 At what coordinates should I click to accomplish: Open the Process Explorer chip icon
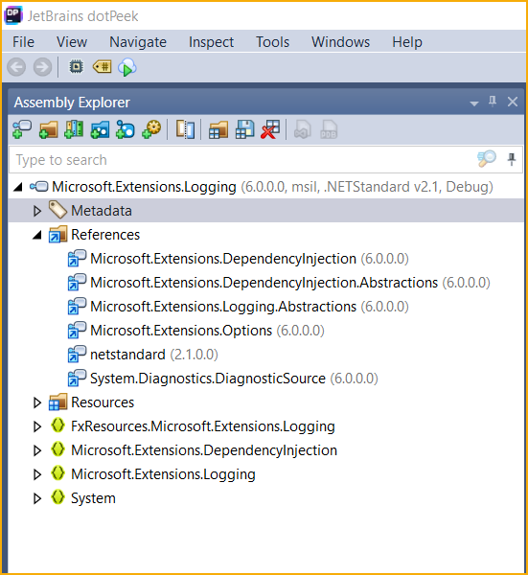point(77,67)
